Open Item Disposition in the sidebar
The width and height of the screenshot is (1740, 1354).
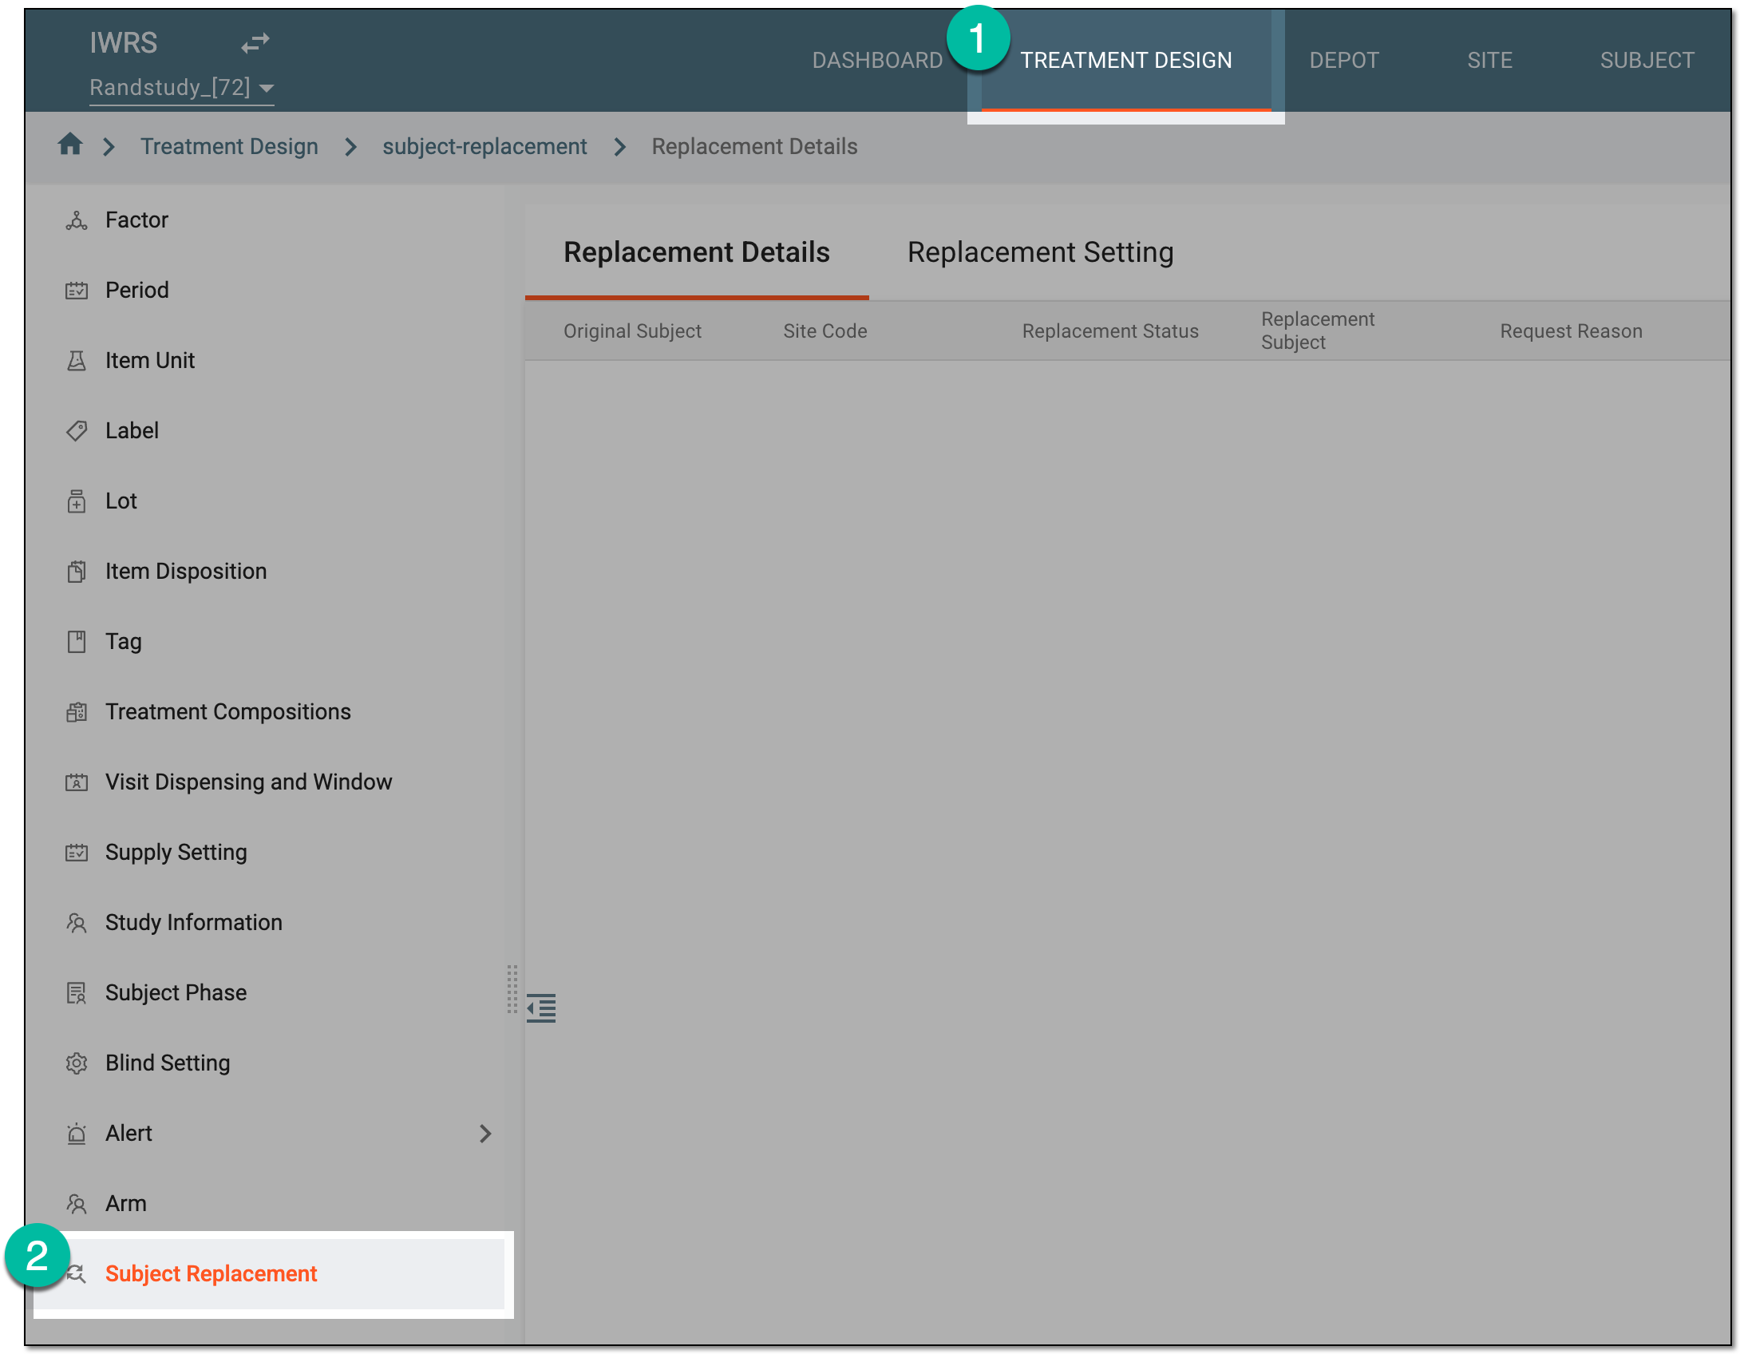coord(186,572)
